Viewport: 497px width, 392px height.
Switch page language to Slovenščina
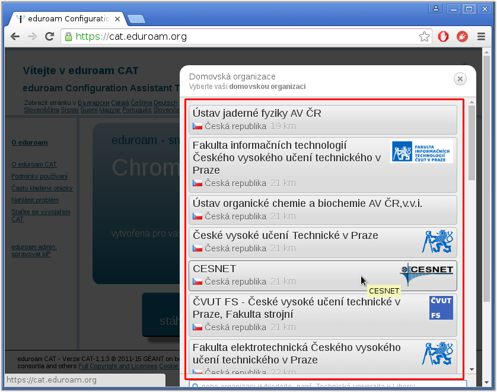(42, 110)
